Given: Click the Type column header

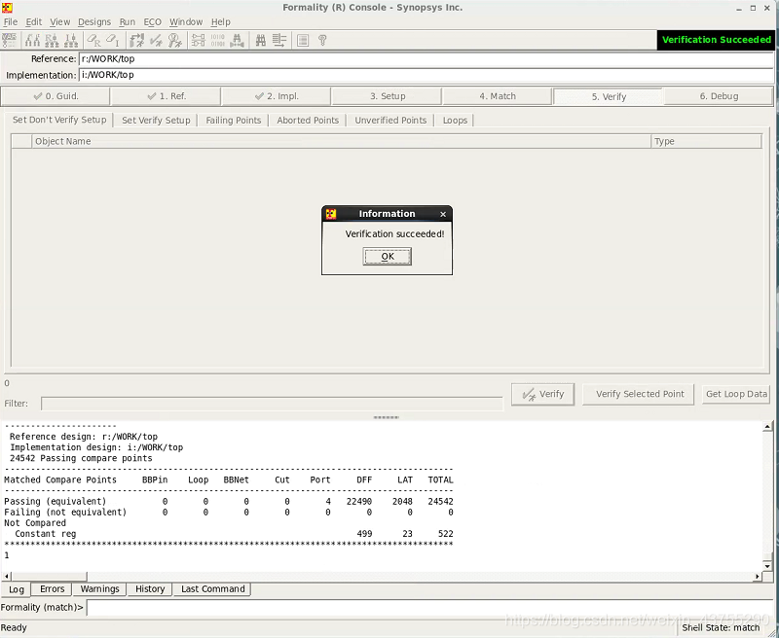Looking at the screenshot, I should [x=706, y=141].
